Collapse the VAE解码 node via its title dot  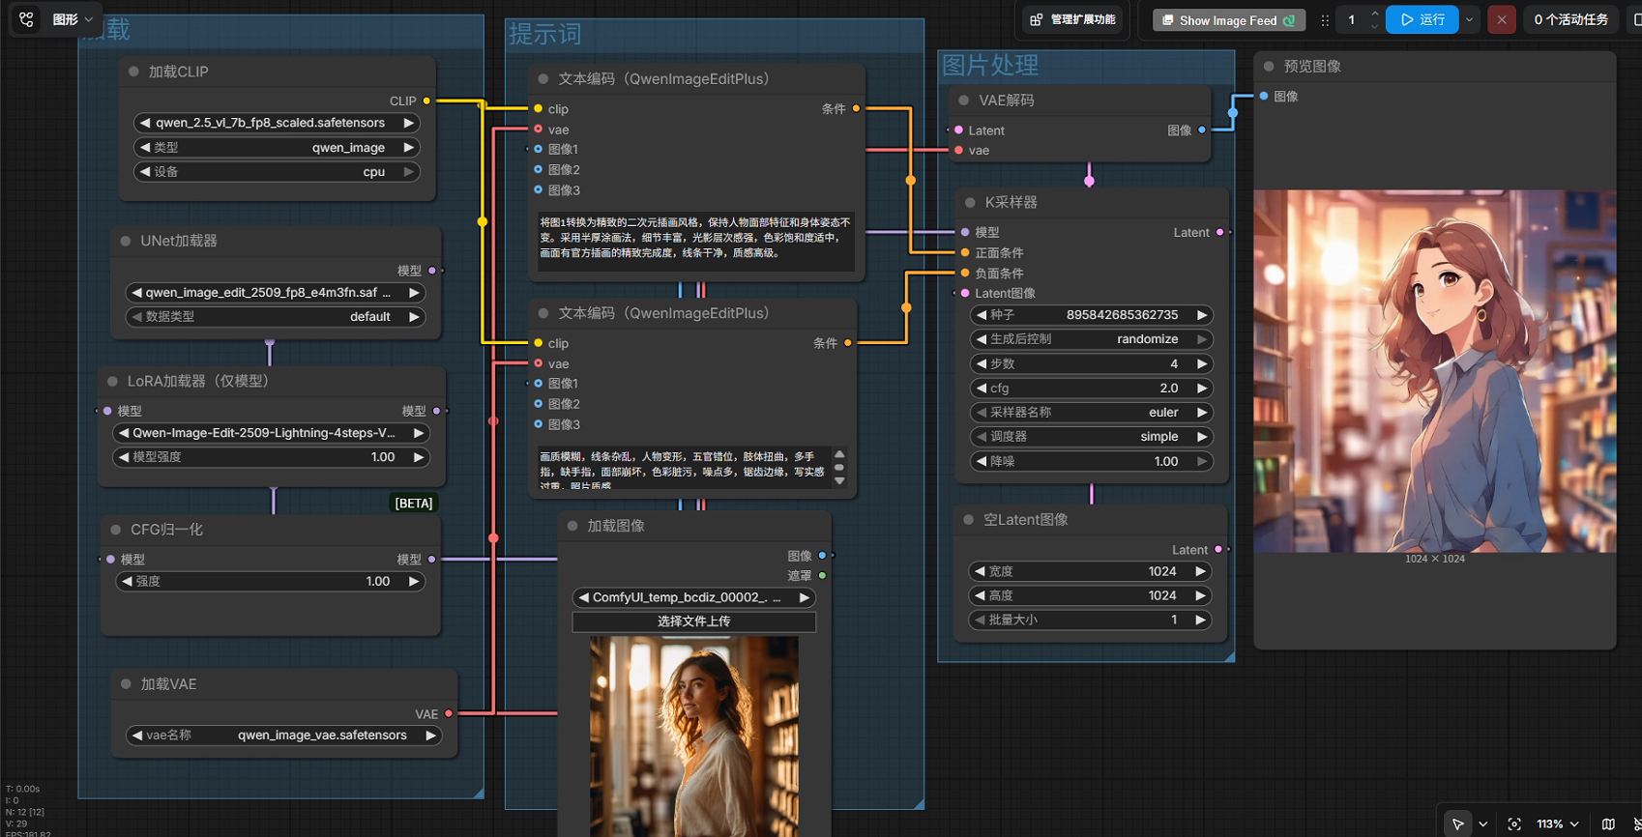click(x=964, y=101)
